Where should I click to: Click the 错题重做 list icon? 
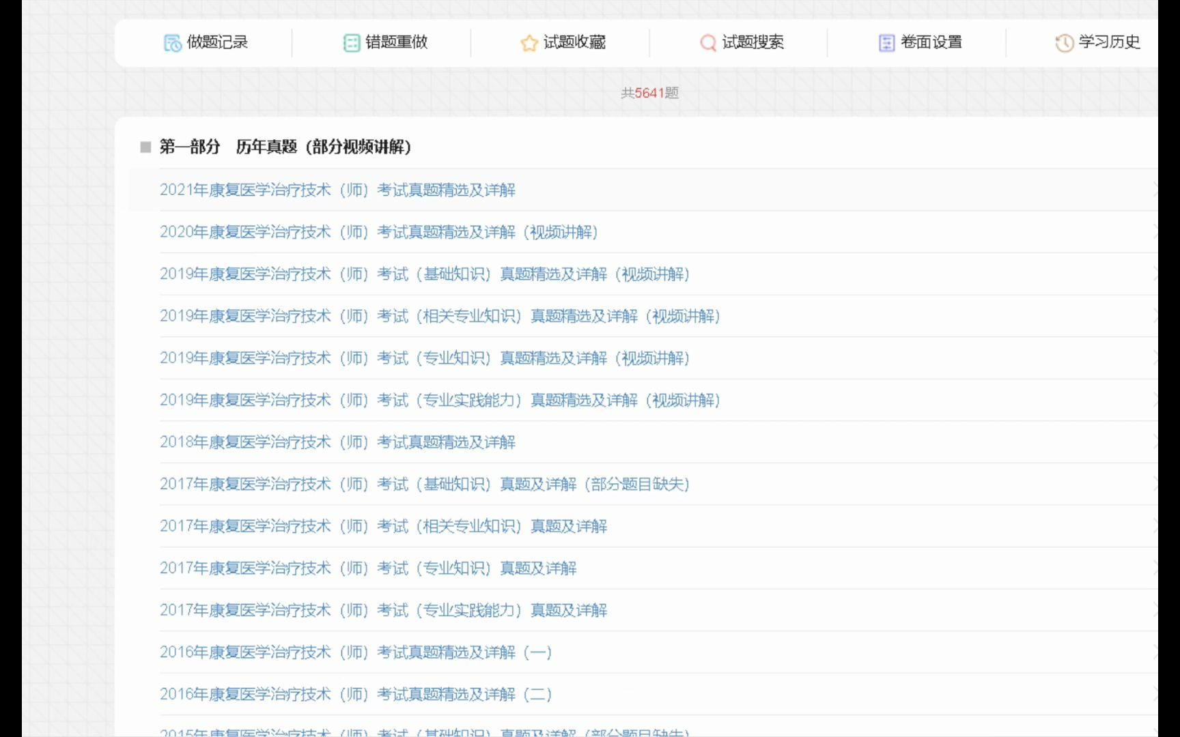pos(351,43)
